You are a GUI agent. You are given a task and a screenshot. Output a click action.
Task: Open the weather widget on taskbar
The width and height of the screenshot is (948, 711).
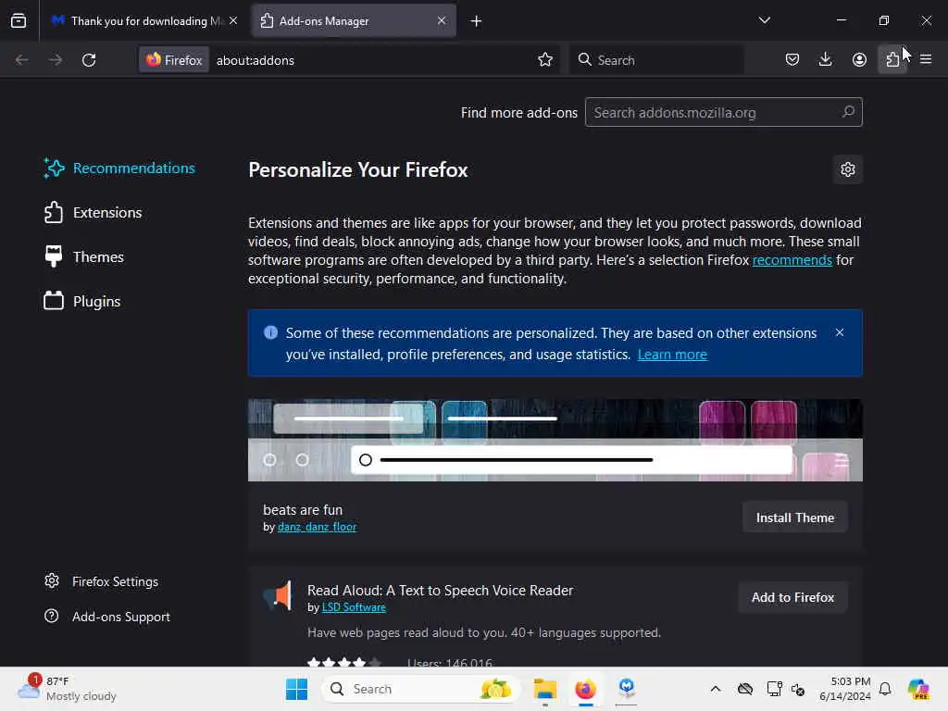[67, 689]
